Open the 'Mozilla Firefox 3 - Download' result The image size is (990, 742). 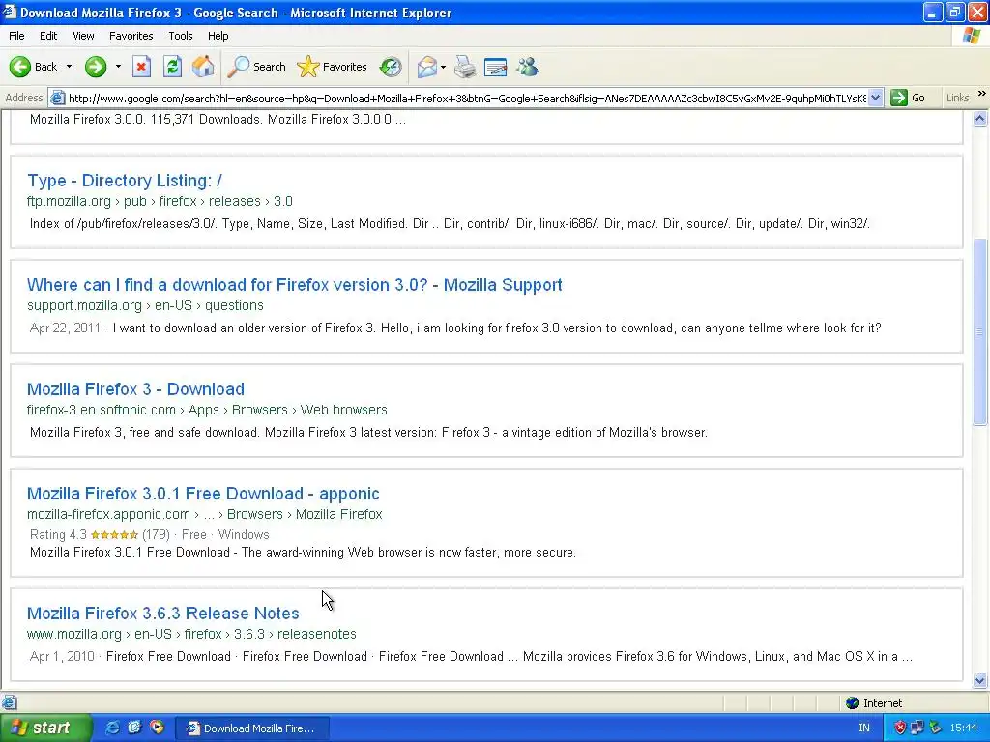coord(135,388)
